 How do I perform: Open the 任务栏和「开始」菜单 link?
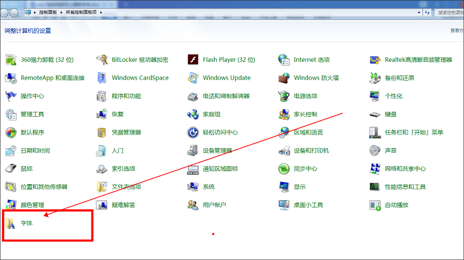tap(414, 132)
